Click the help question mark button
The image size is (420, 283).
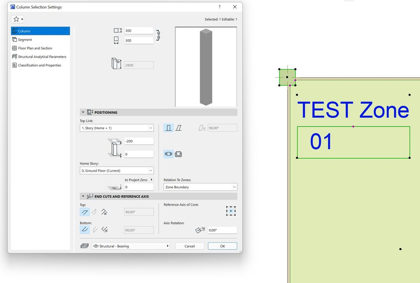pyautogui.click(x=219, y=7)
